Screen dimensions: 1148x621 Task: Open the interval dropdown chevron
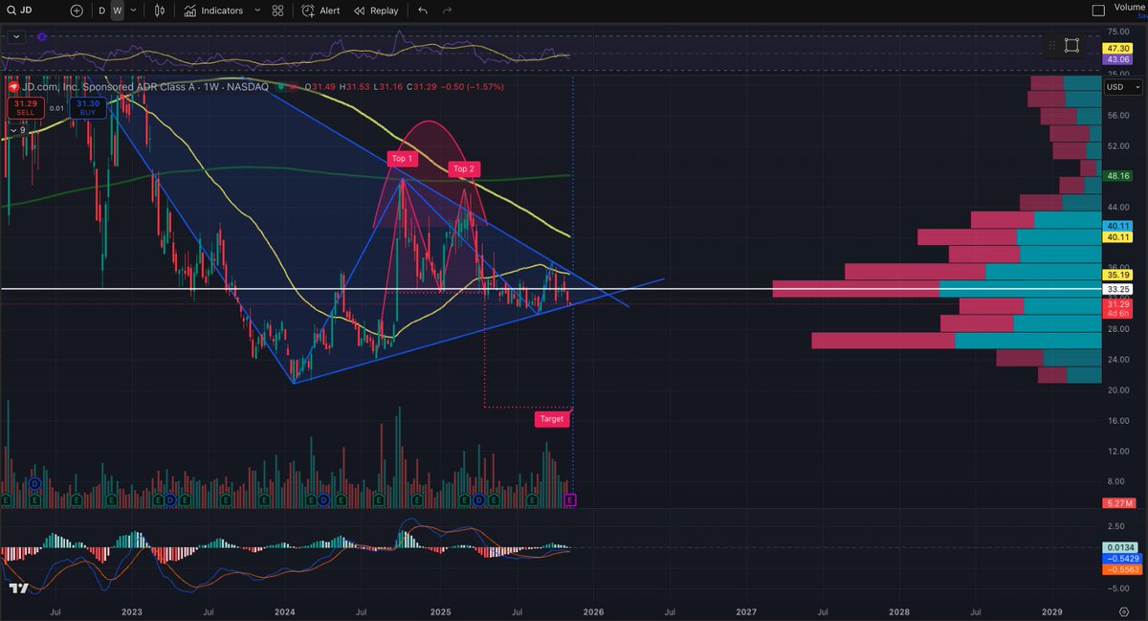132,11
